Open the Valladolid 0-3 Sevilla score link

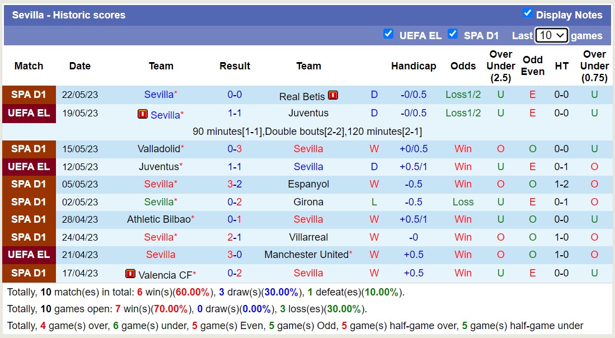coord(234,149)
